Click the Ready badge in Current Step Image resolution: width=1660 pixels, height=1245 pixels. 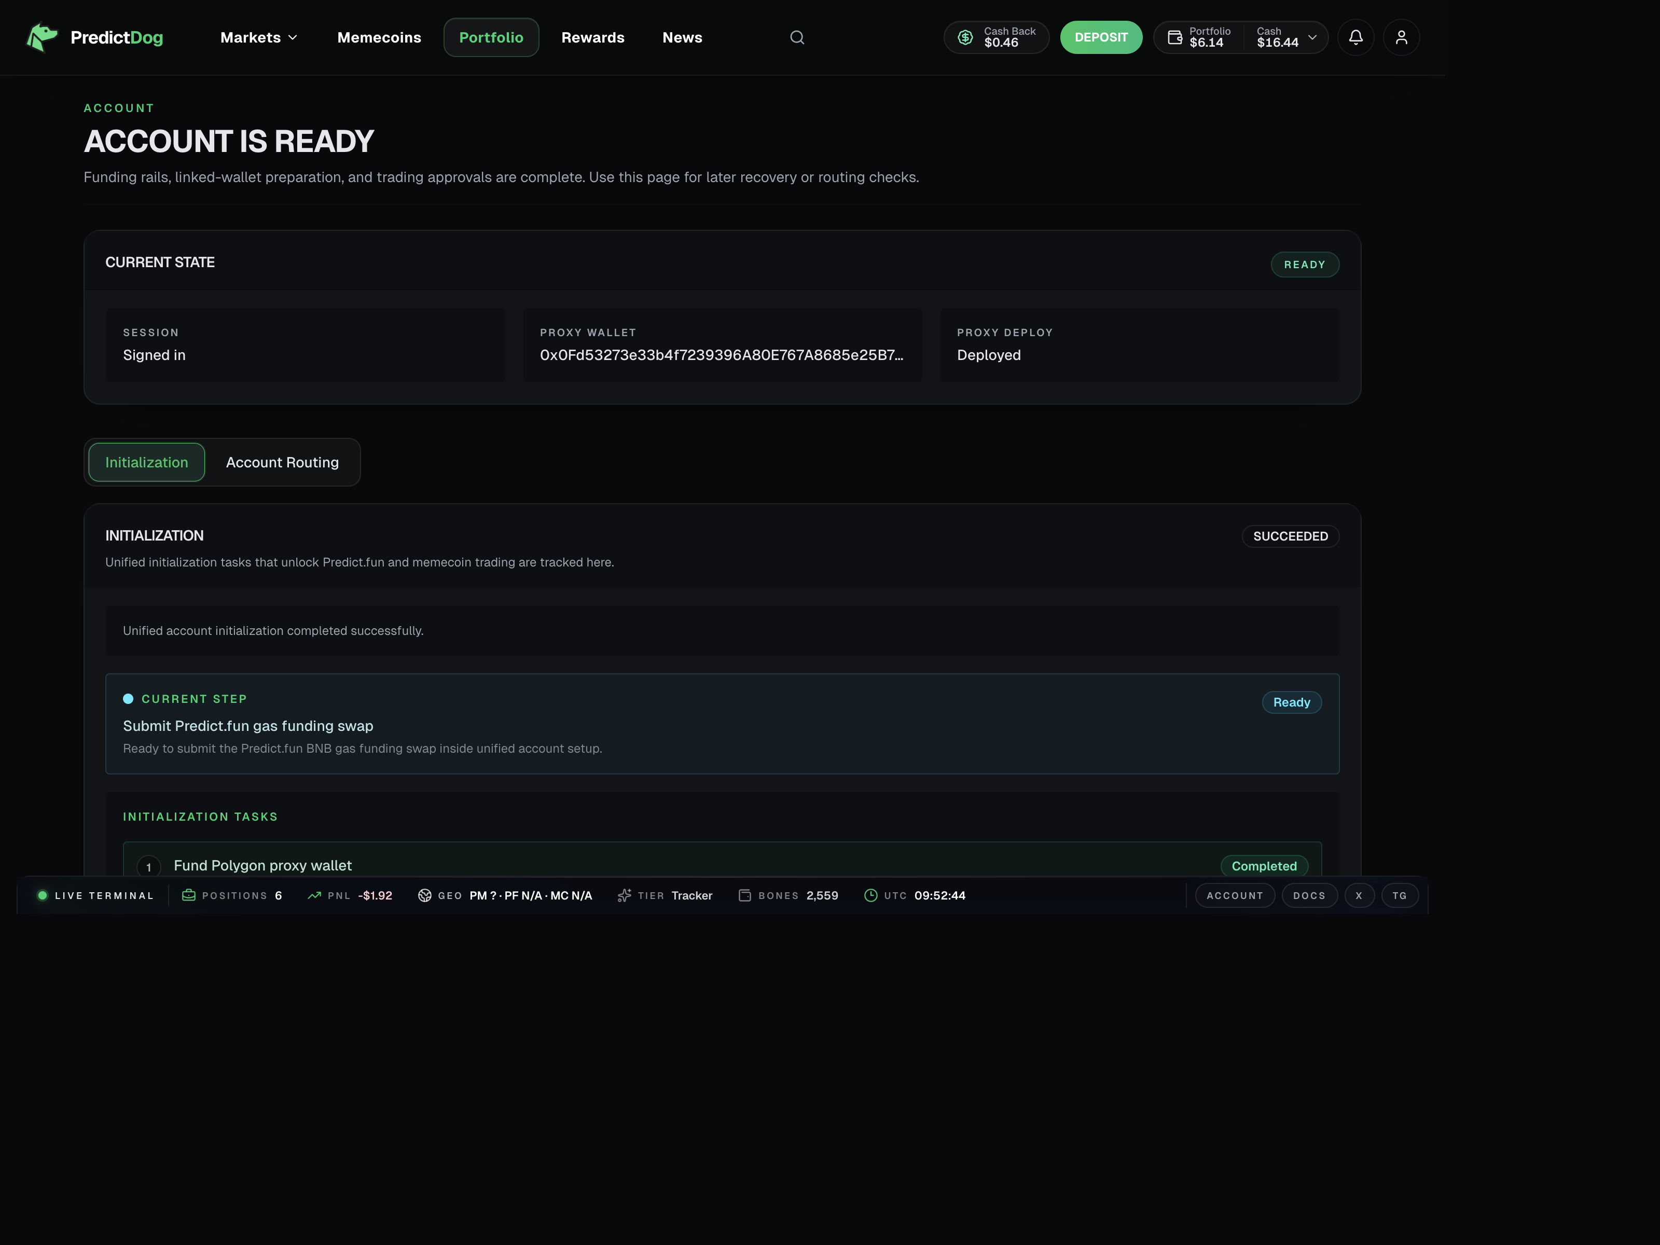pos(1291,702)
